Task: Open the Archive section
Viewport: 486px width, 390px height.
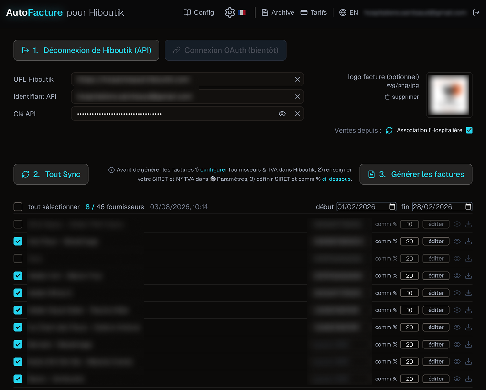Action: [x=278, y=12]
